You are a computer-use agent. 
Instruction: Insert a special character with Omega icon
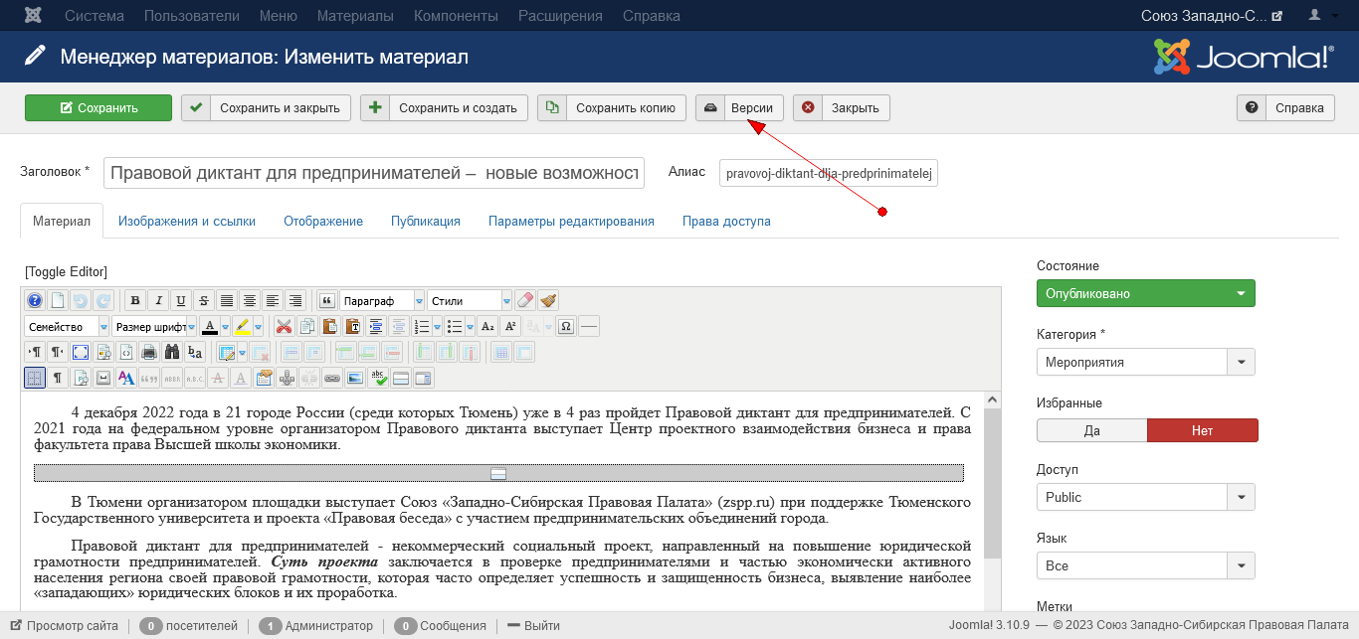[x=566, y=326]
